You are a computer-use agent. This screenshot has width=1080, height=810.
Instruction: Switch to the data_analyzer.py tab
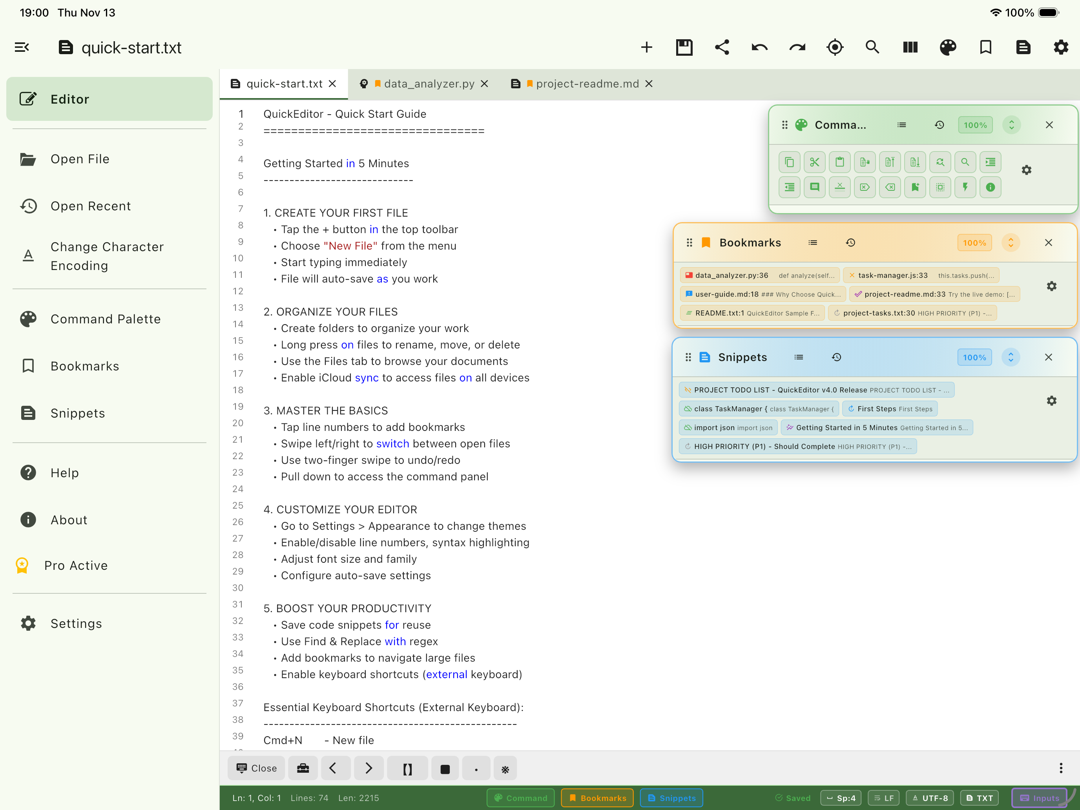[x=429, y=84]
